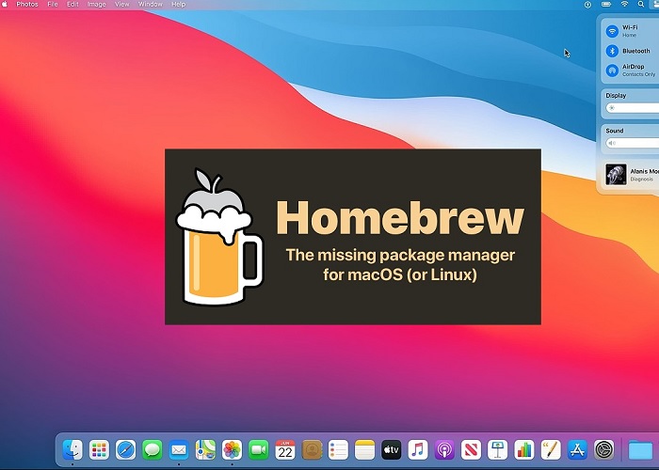Open Podcasts app in Dock
This screenshot has height=470, width=659.
click(x=444, y=450)
